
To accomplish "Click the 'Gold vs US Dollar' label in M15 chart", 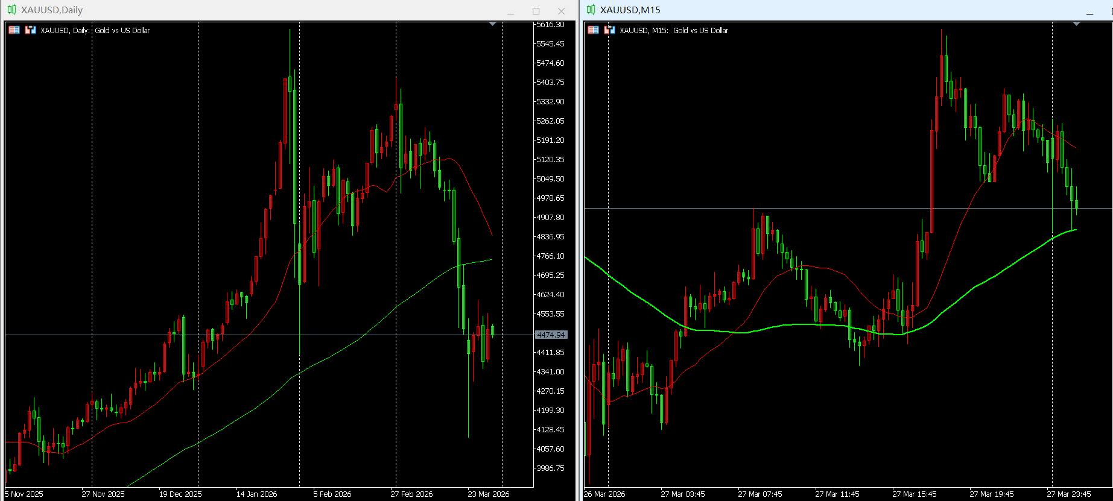I will (700, 30).
